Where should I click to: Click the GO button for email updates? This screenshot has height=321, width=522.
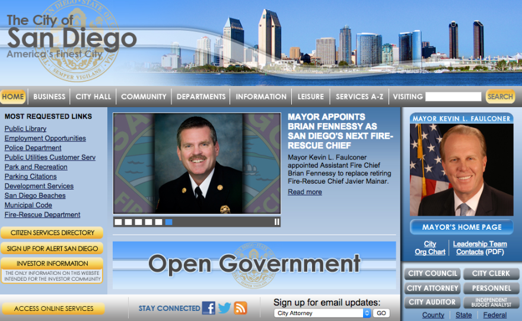[x=381, y=313]
